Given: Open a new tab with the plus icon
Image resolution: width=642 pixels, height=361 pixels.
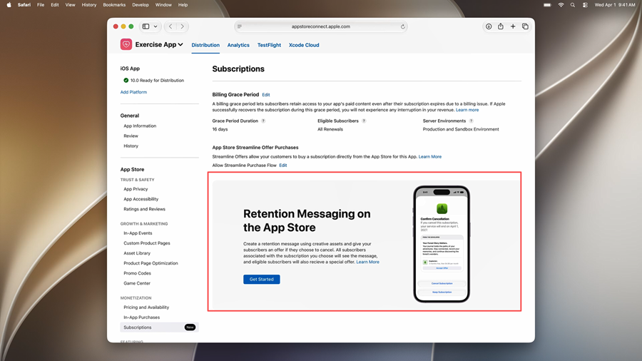Looking at the screenshot, I should click(513, 26).
